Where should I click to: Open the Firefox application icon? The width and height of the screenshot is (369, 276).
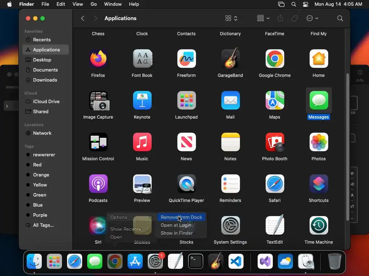[98, 59]
